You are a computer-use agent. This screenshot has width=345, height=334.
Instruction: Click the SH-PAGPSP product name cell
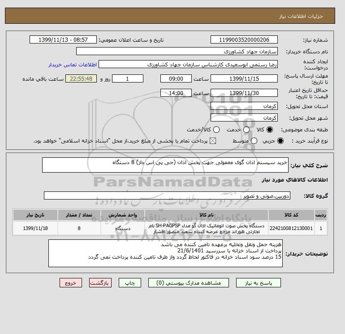(207, 228)
